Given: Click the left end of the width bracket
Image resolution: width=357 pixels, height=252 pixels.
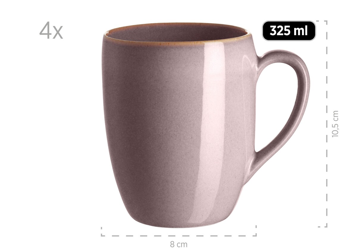Looking at the screenshot, I should [x=102, y=232].
